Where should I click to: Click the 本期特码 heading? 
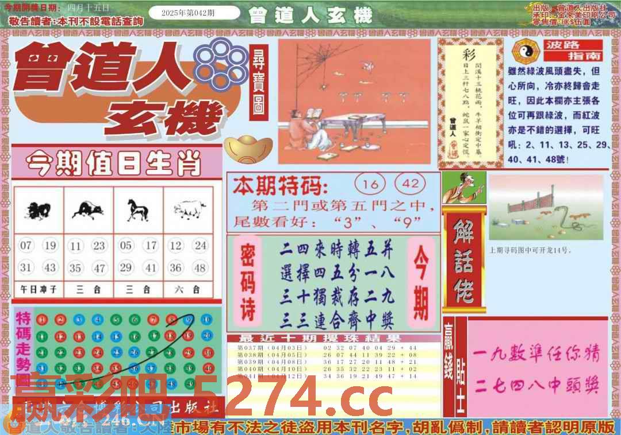point(281,186)
